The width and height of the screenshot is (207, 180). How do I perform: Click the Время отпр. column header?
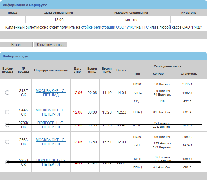click(x=92, y=70)
